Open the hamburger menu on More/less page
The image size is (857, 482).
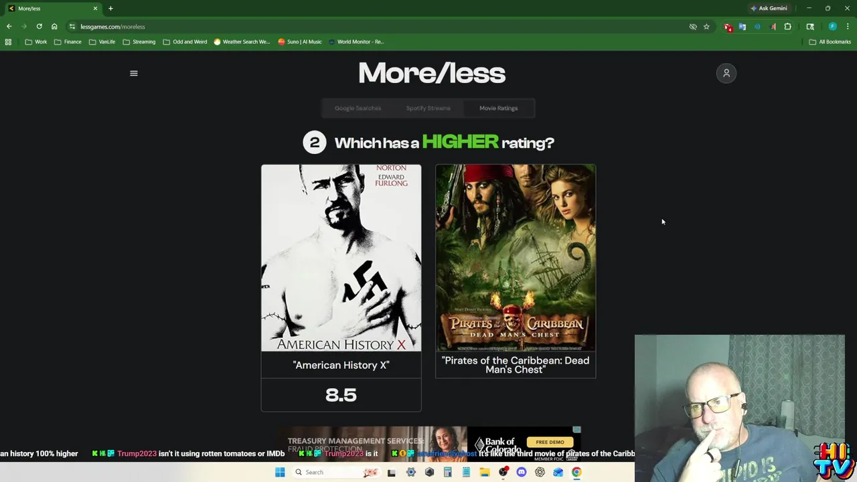point(134,74)
